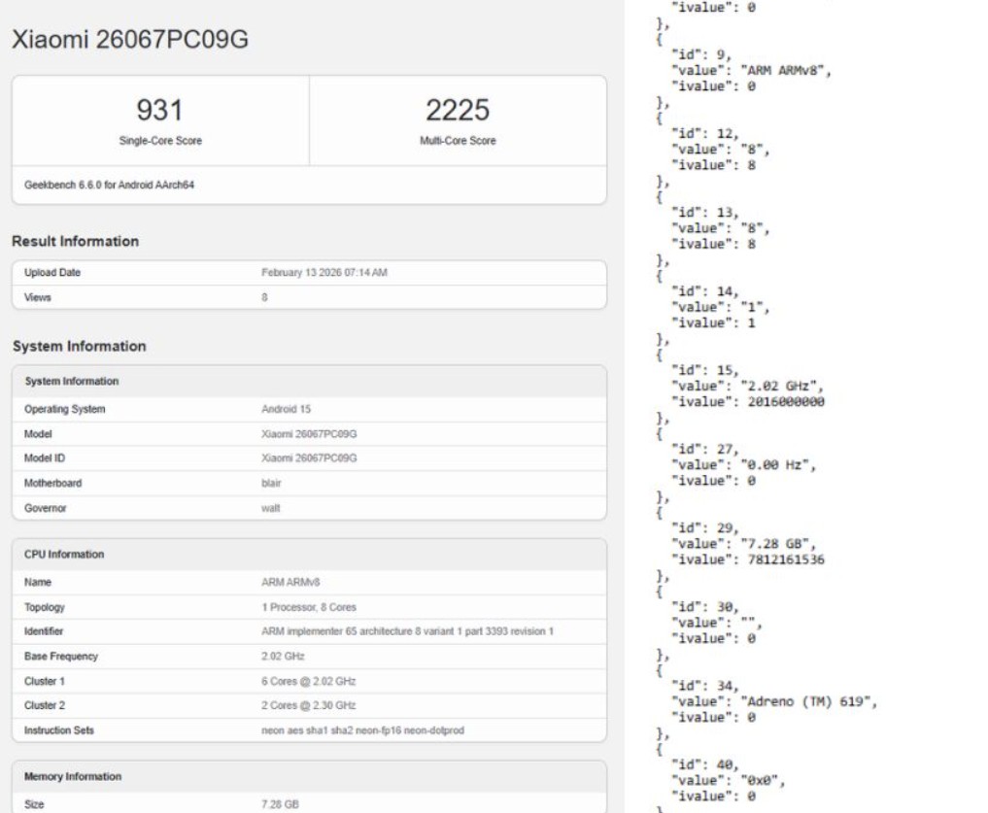Click the CPU Information table header

[x=64, y=555]
